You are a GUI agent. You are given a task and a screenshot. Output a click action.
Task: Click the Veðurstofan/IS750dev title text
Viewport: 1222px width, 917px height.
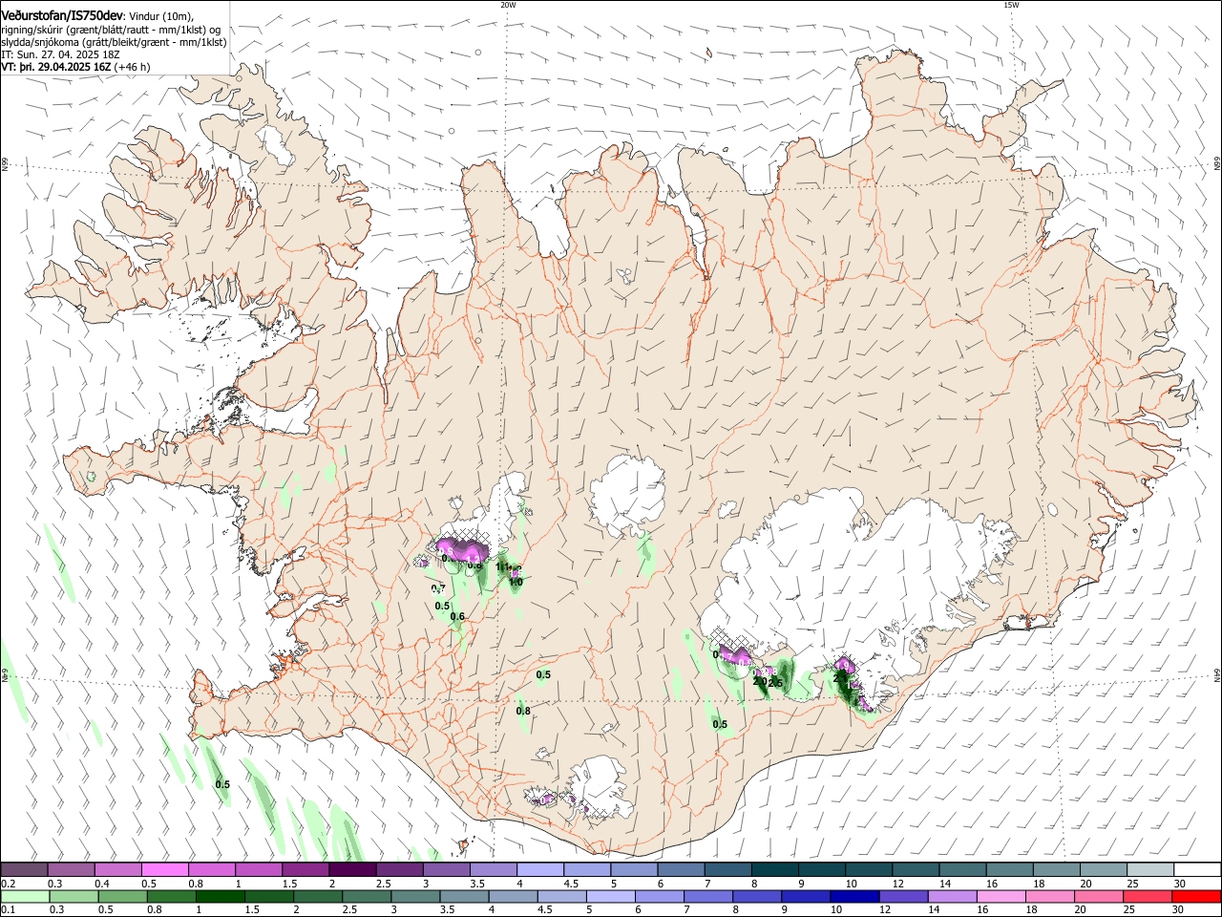[x=62, y=14]
